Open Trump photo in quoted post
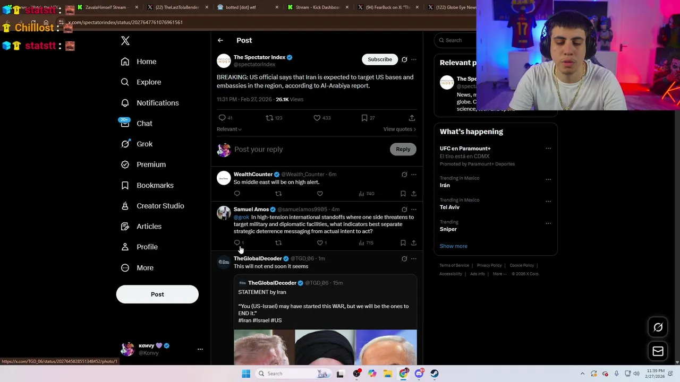This screenshot has width=680, height=382. [264, 347]
